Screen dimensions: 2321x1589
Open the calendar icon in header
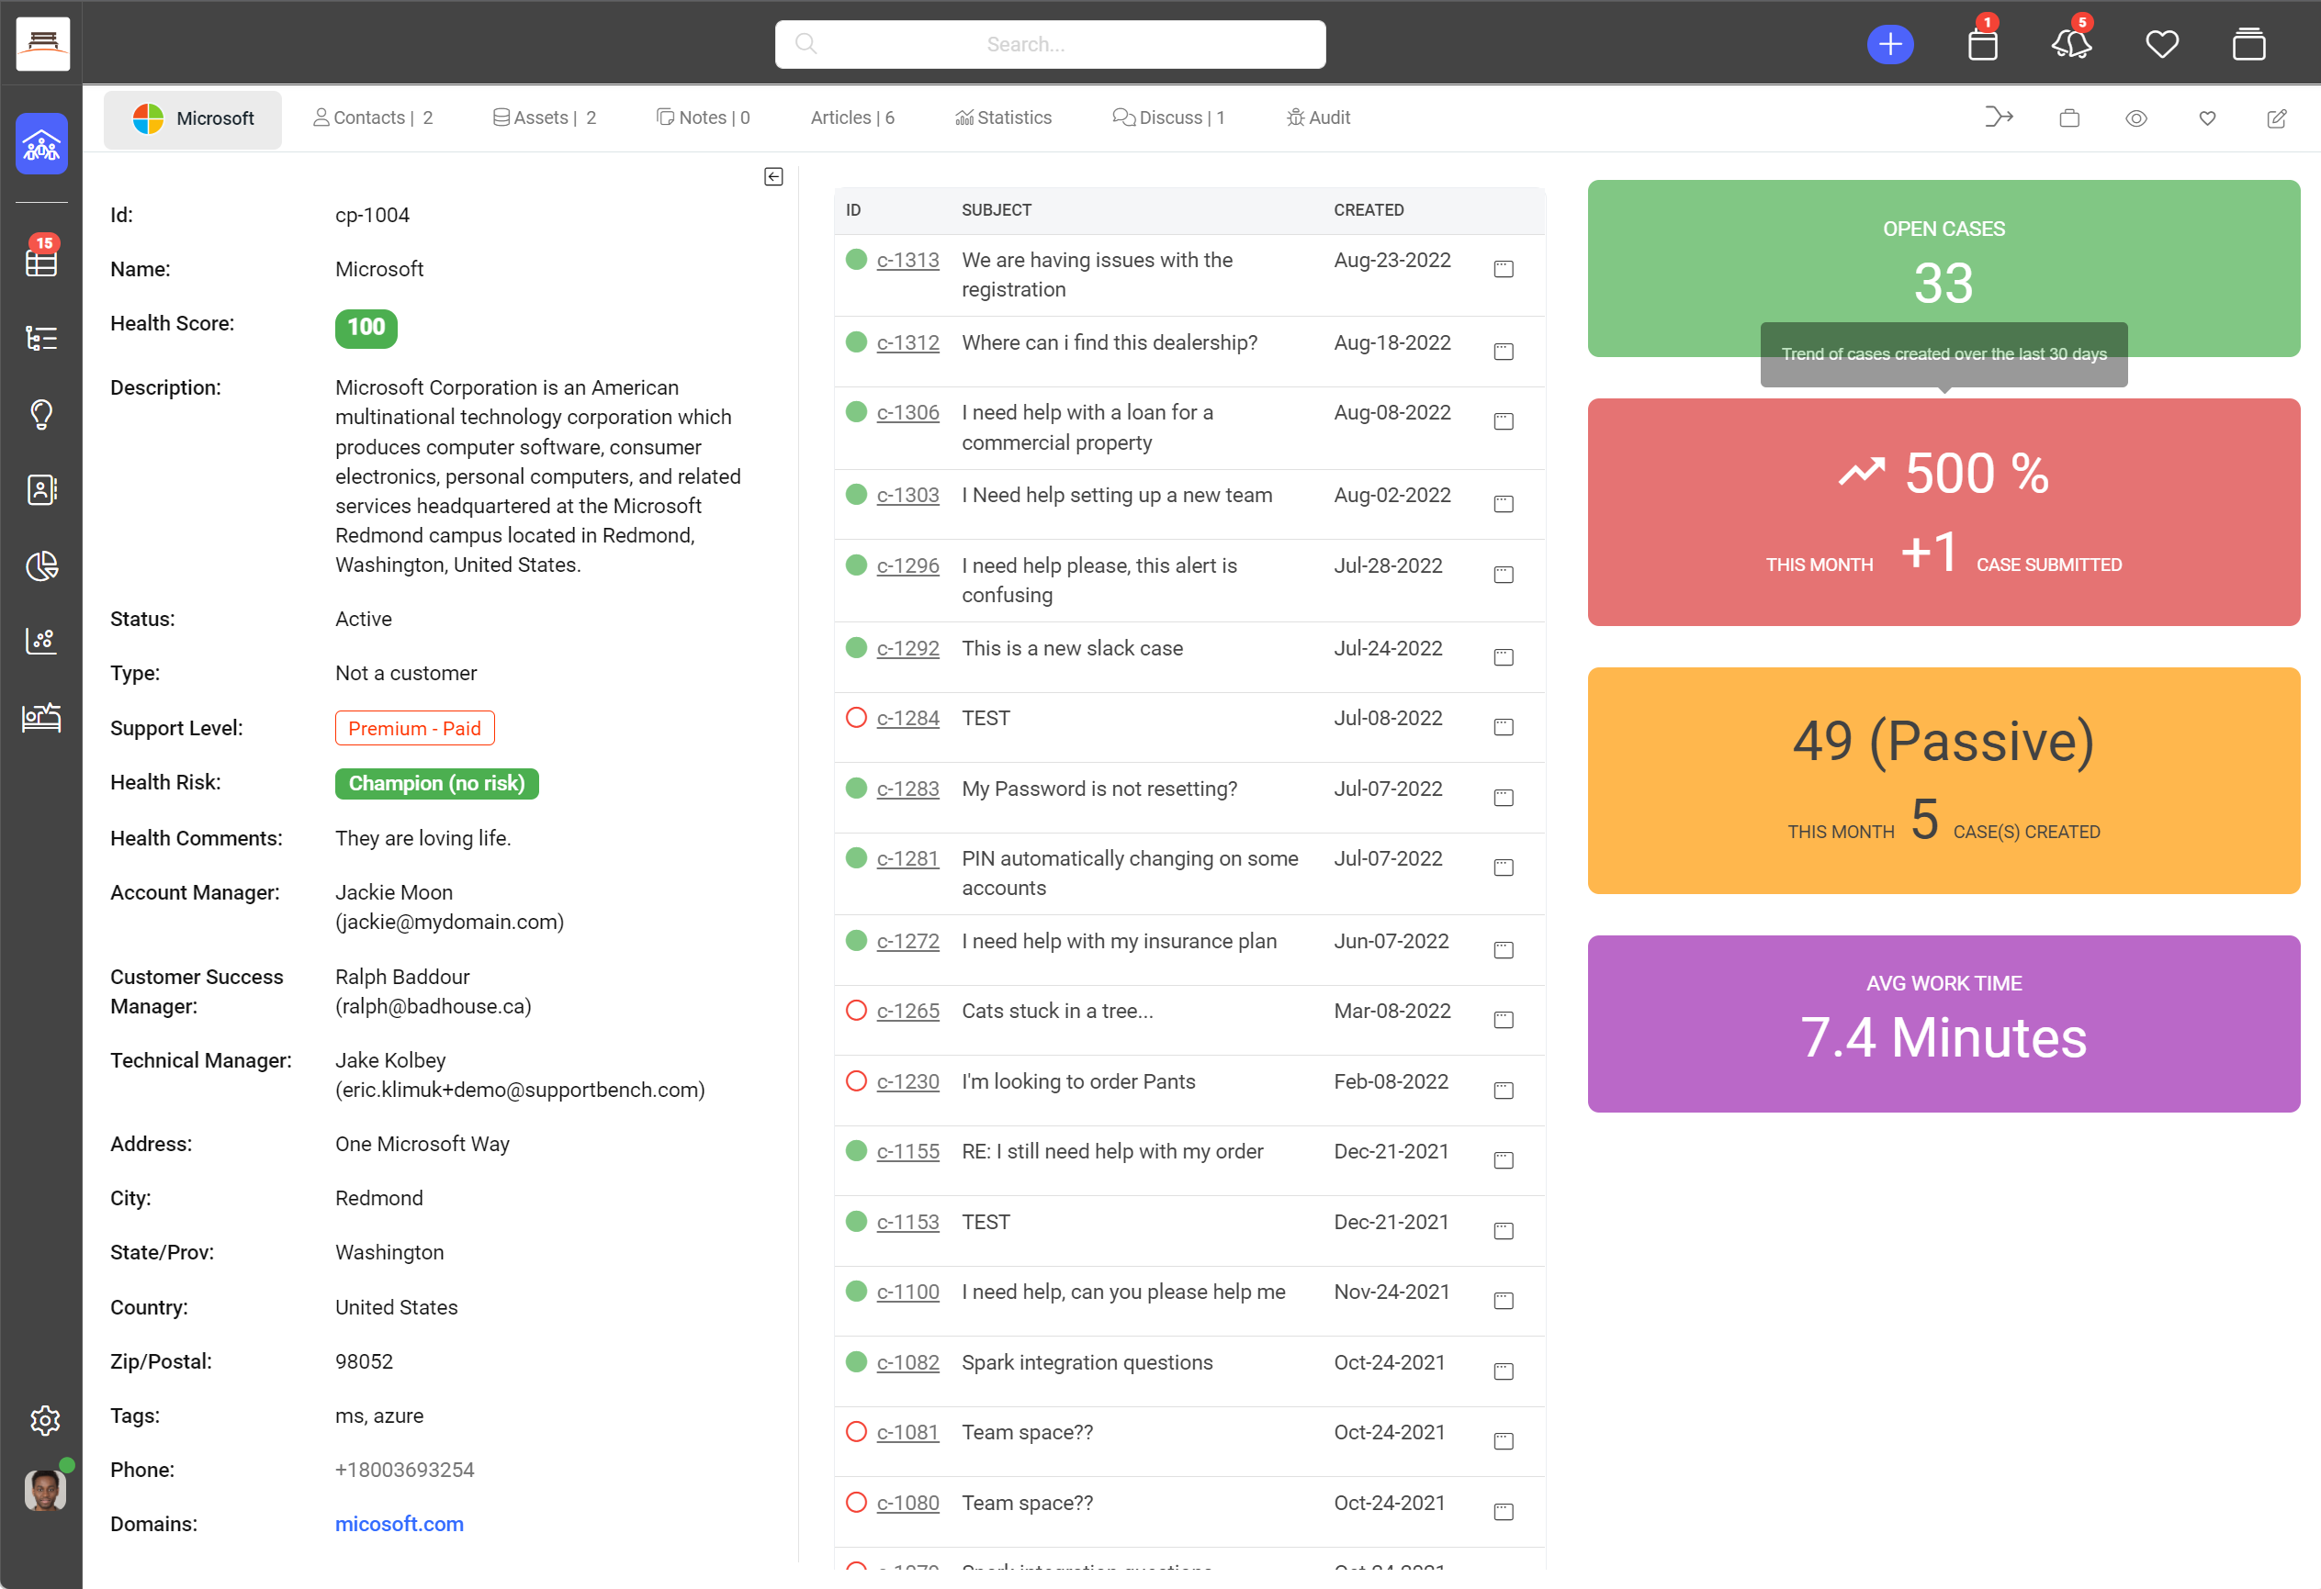pyautogui.click(x=1982, y=45)
